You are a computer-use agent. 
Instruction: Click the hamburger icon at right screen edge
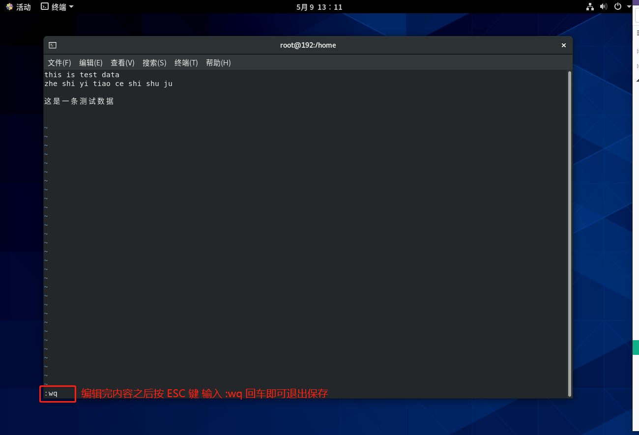[x=638, y=33]
